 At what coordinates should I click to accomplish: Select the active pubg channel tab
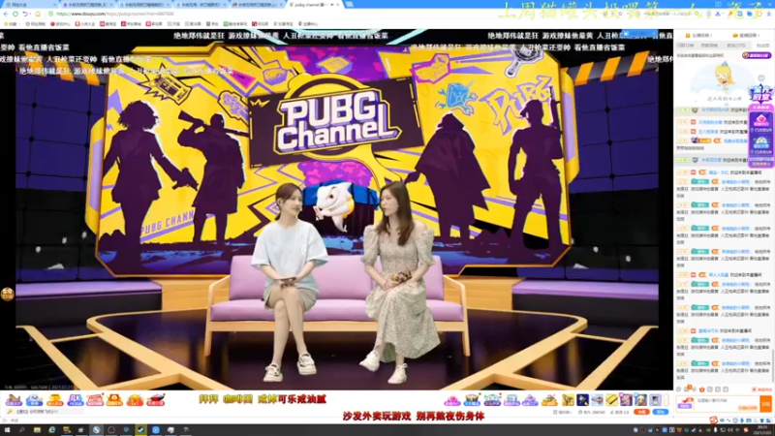311,5
